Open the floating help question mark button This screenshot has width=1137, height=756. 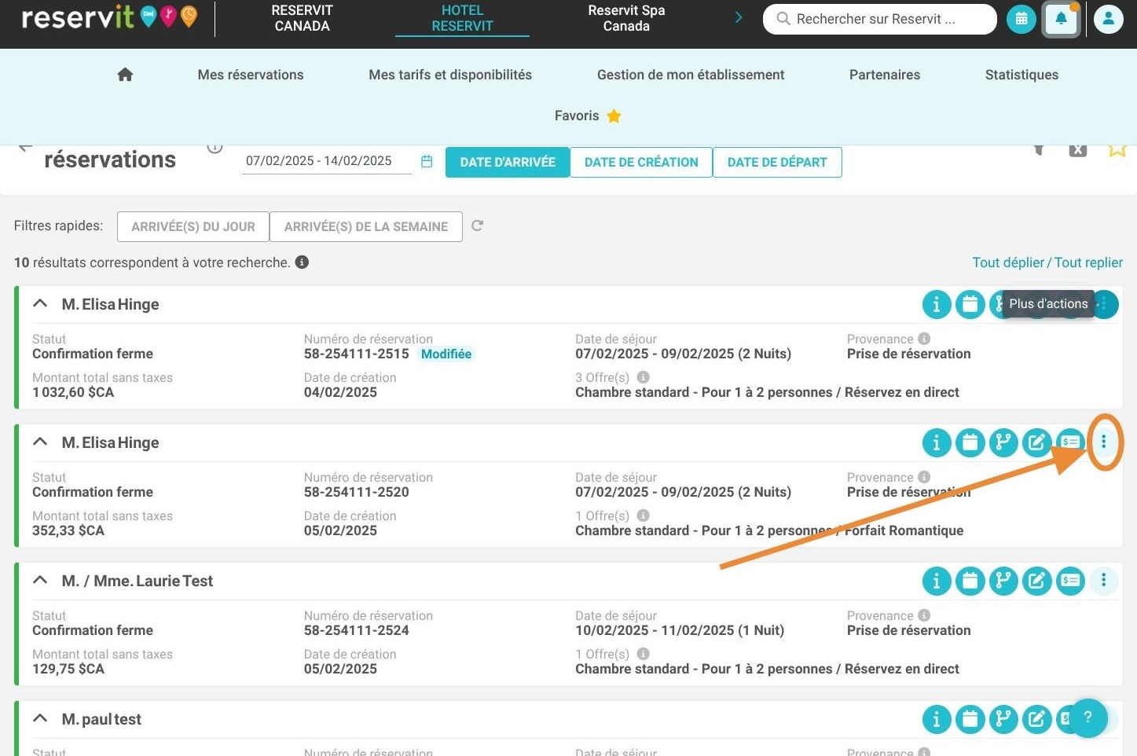click(x=1088, y=717)
